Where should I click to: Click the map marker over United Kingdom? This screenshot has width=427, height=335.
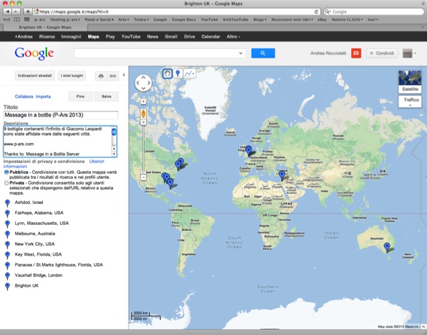(248, 151)
